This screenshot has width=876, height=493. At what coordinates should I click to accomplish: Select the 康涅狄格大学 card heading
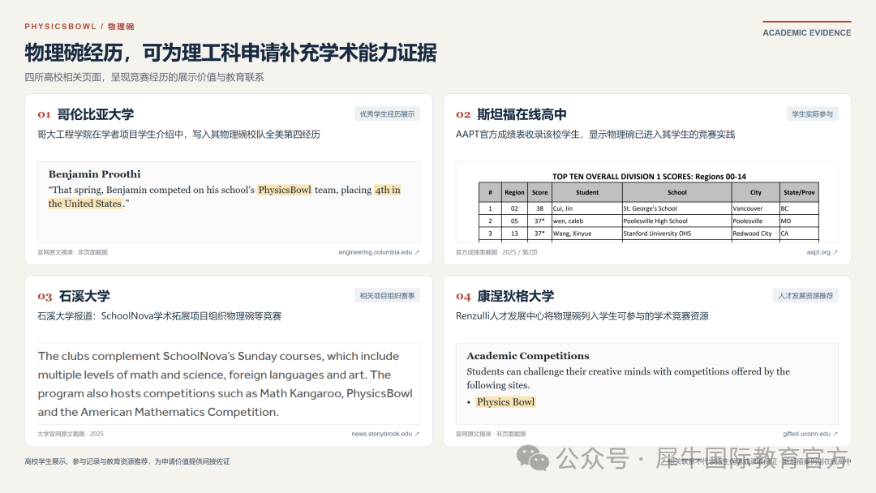pyautogui.click(x=516, y=296)
